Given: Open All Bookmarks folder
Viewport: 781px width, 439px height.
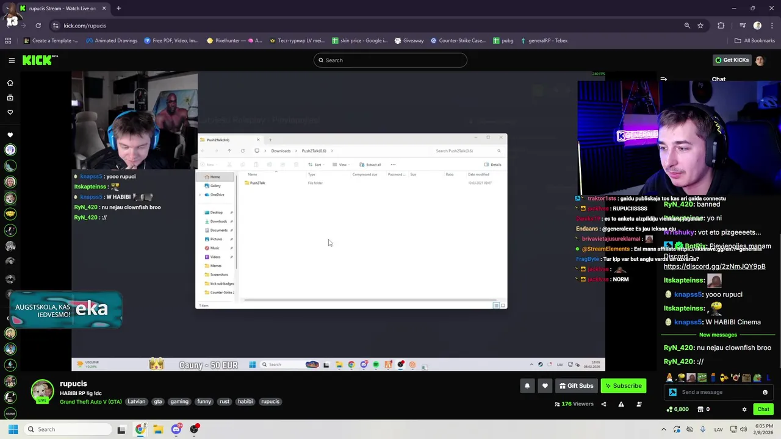Looking at the screenshot, I should point(755,41).
